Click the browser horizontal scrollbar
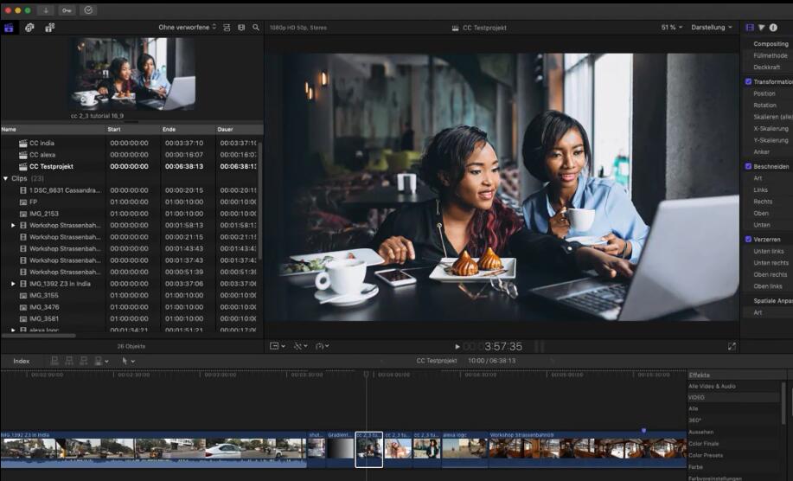793x481 pixels. 39,336
